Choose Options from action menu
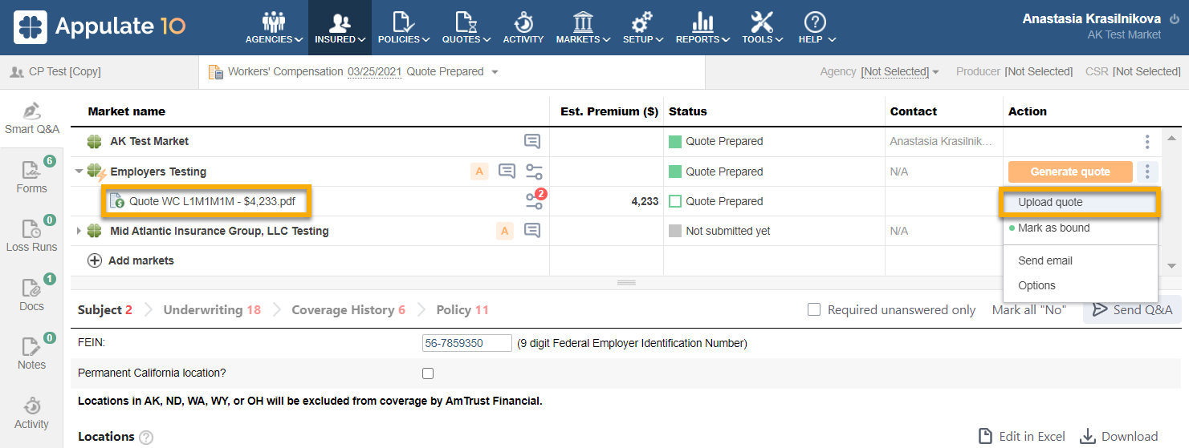This screenshot has width=1189, height=448. click(1080, 285)
